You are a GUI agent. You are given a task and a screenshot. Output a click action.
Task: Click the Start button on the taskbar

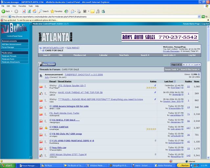(7, 165)
